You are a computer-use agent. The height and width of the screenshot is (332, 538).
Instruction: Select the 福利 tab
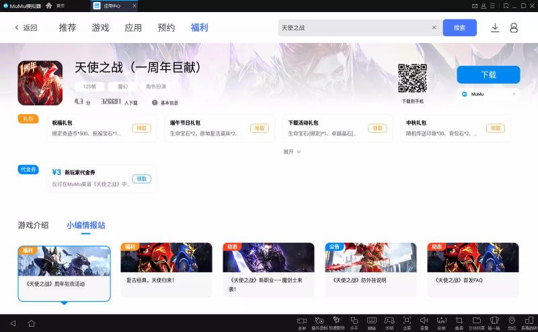199,27
